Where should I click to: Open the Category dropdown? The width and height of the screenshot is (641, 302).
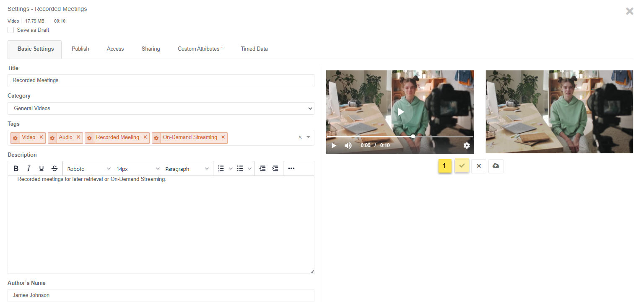[x=161, y=108]
